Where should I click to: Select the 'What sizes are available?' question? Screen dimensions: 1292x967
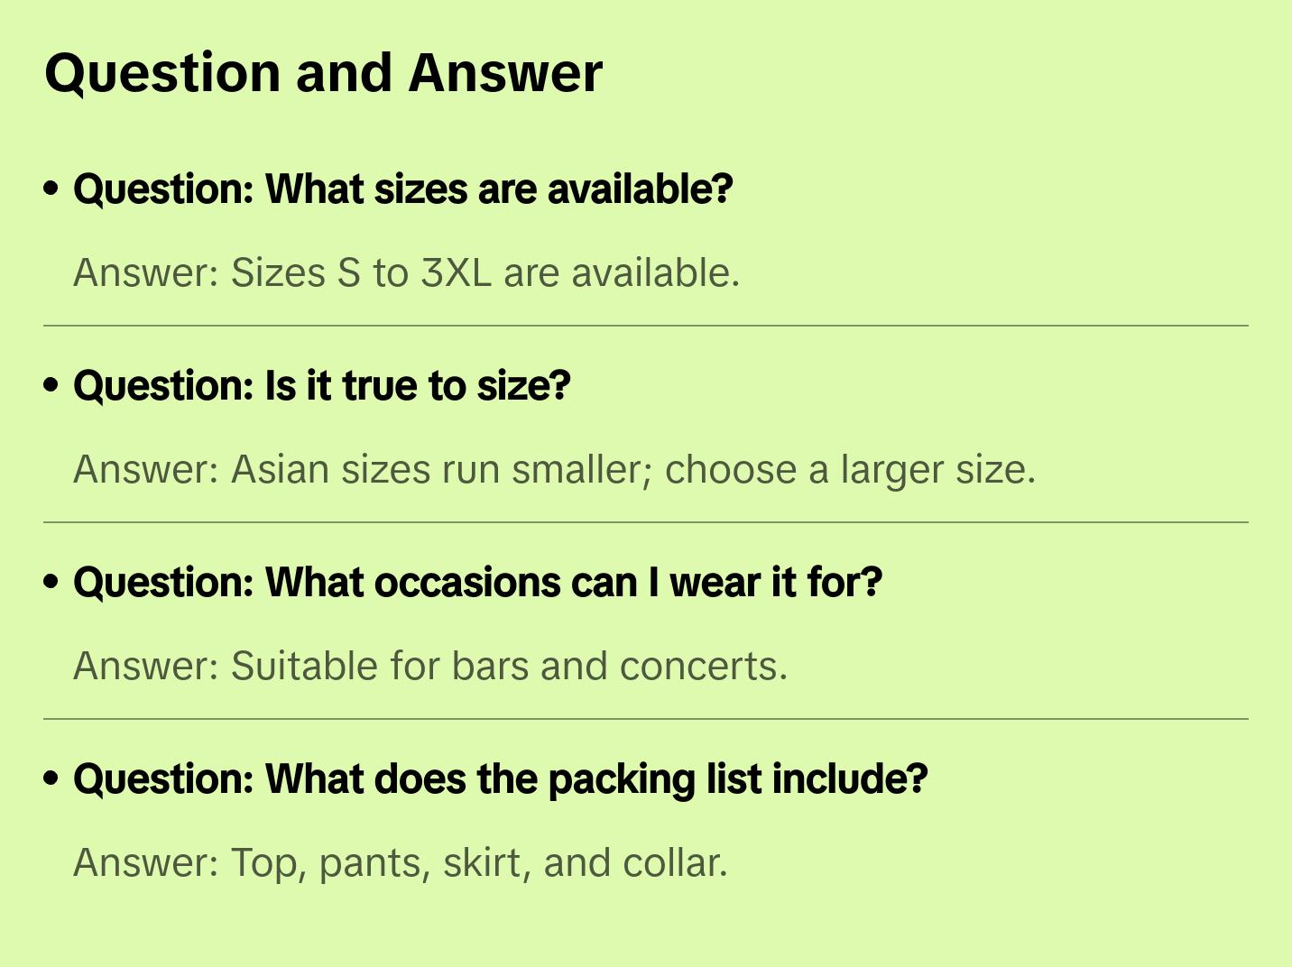(403, 189)
